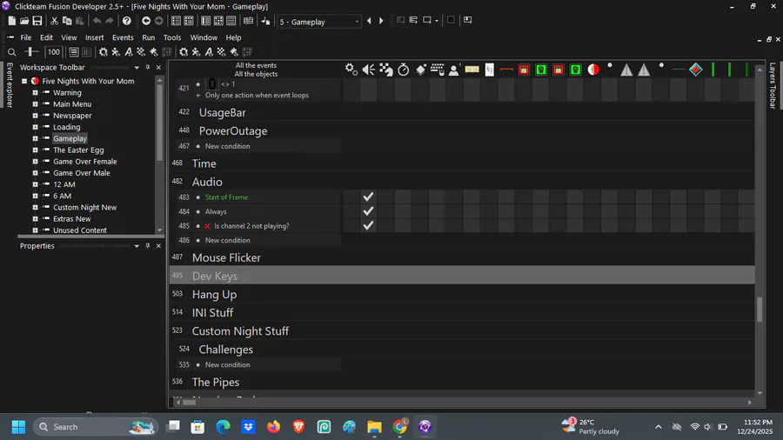Image resolution: width=783 pixels, height=440 pixels.
Task: Click the zoom value field showing 100
Action: pos(53,52)
